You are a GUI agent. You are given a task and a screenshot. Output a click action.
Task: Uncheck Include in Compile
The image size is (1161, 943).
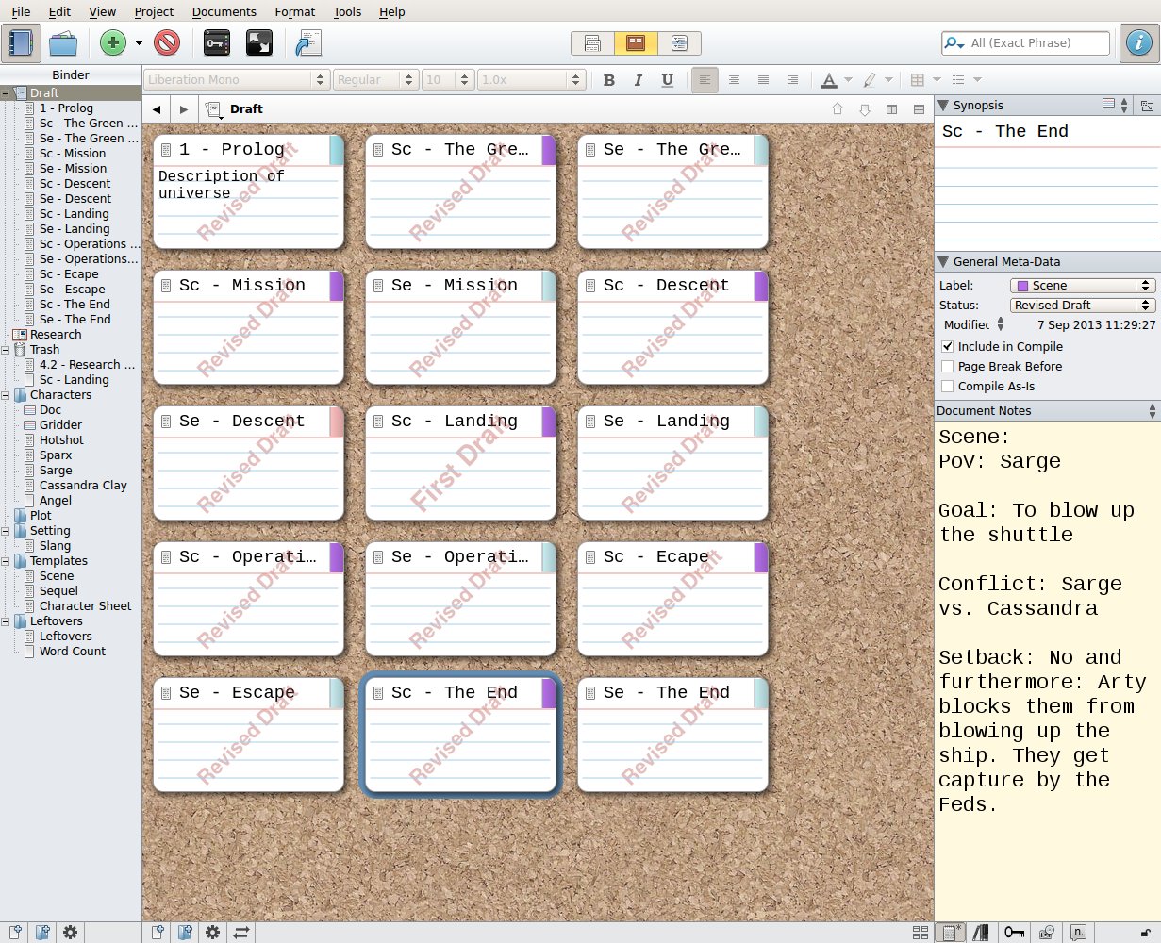[x=948, y=347]
